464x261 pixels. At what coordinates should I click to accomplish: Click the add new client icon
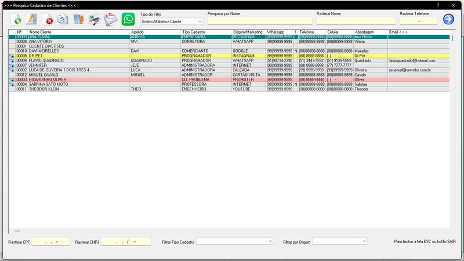(x=16, y=20)
